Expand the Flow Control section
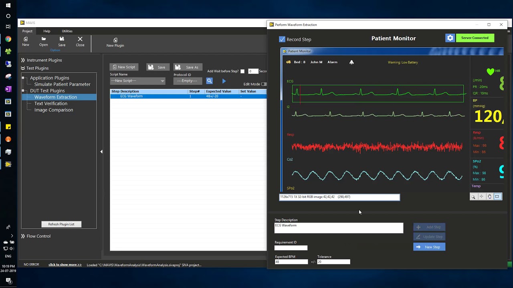The width and height of the screenshot is (513, 288). [x=36, y=236]
